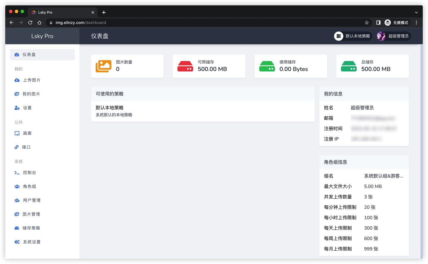Click the Gallery (画廊) monitor icon
The width and height of the screenshot is (428, 264).
(x=17, y=133)
